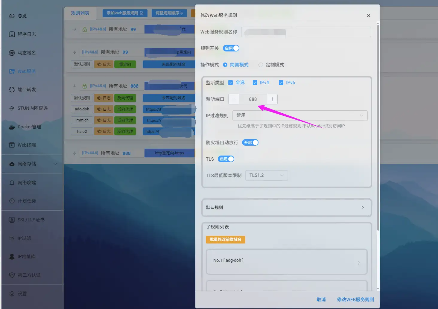Expand the 默认规则 section
The image size is (438, 309).
(x=286, y=208)
